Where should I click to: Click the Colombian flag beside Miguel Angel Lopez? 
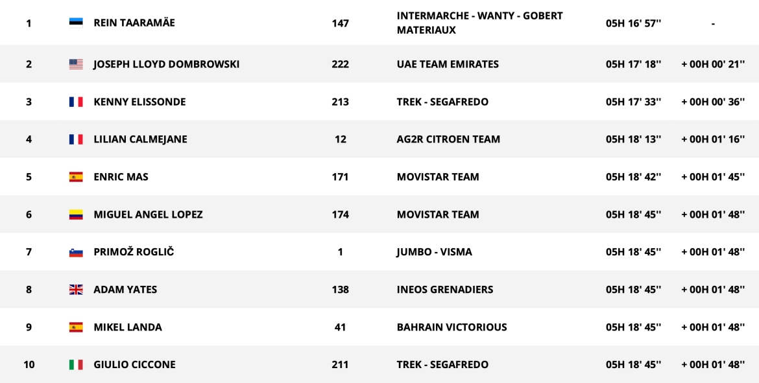point(76,215)
